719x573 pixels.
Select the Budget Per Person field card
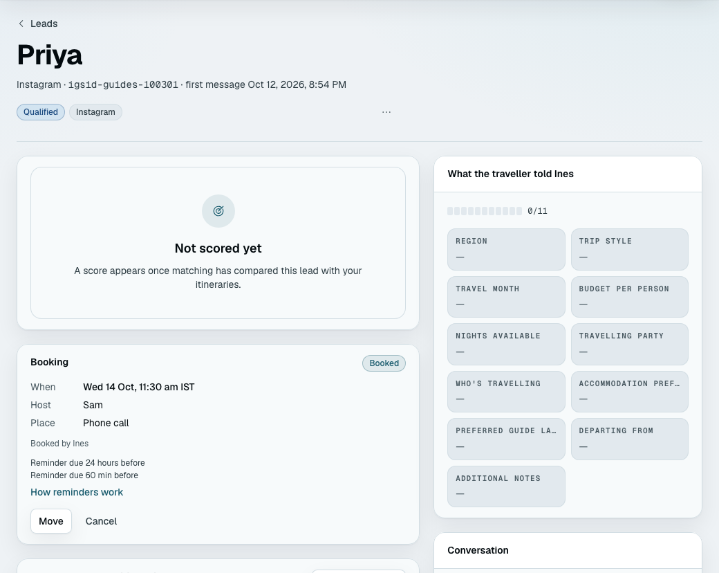(630, 297)
